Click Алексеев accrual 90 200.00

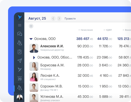(85, 46)
